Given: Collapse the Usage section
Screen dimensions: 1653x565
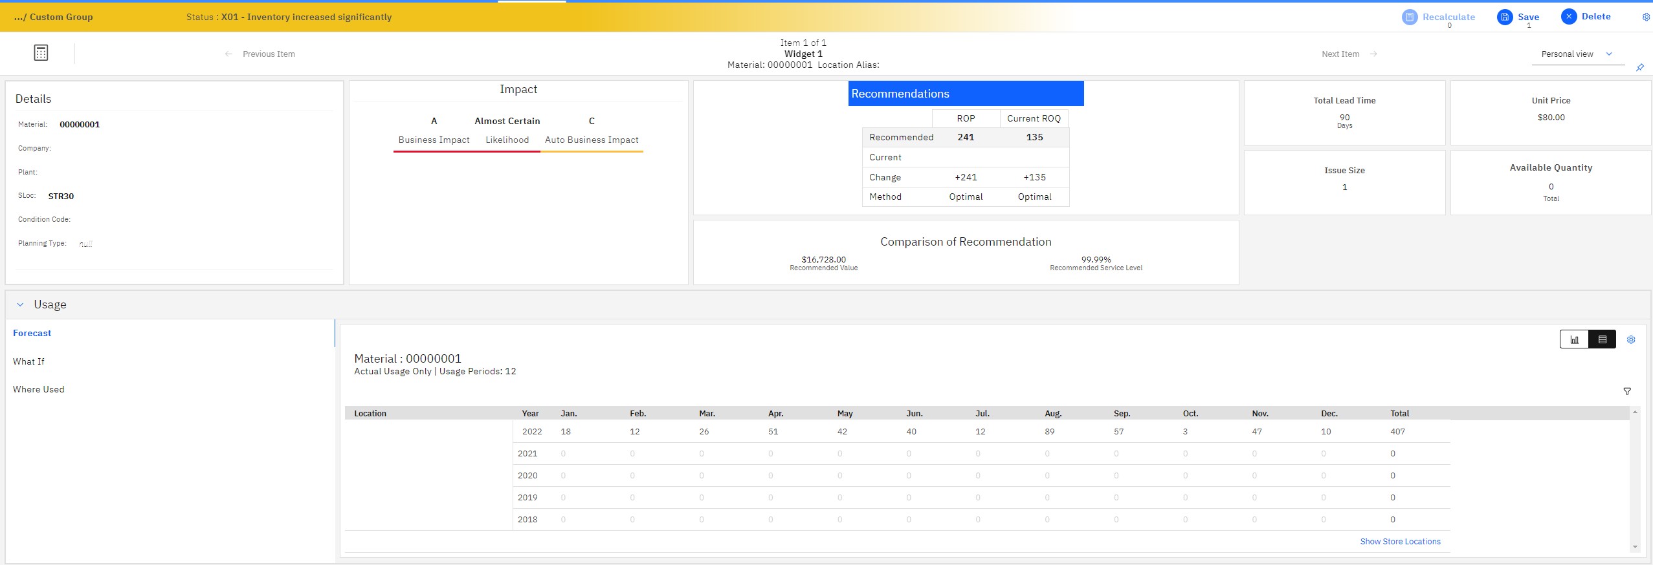Looking at the screenshot, I should coord(20,304).
